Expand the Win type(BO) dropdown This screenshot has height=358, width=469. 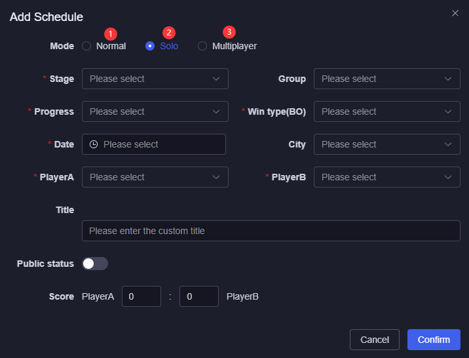tap(386, 111)
